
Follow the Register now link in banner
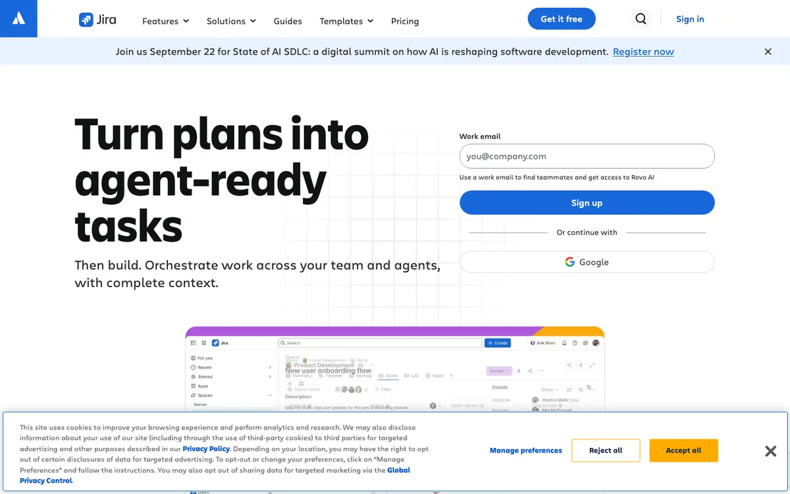click(643, 51)
